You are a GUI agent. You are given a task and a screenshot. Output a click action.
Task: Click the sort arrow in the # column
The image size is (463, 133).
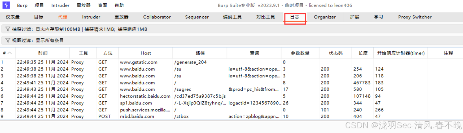point(10,53)
